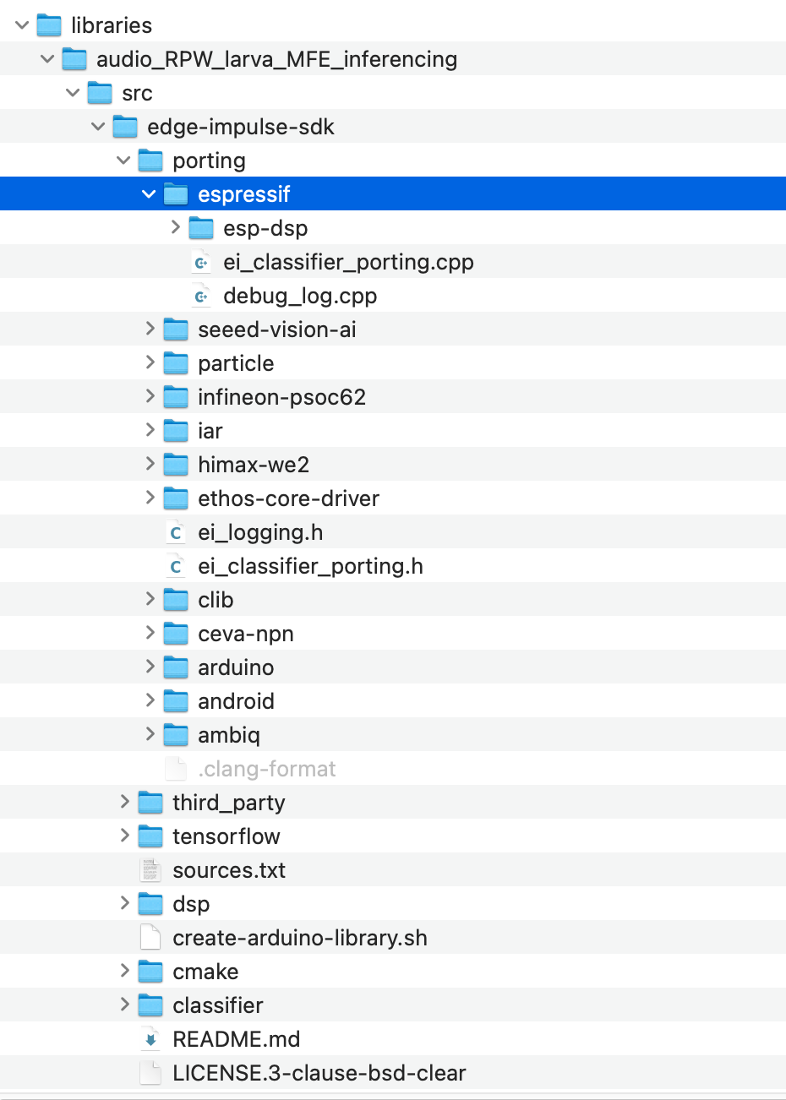Viewport: 786px width, 1100px height.
Task: Select the sources.txt file name
Action: 229,870
